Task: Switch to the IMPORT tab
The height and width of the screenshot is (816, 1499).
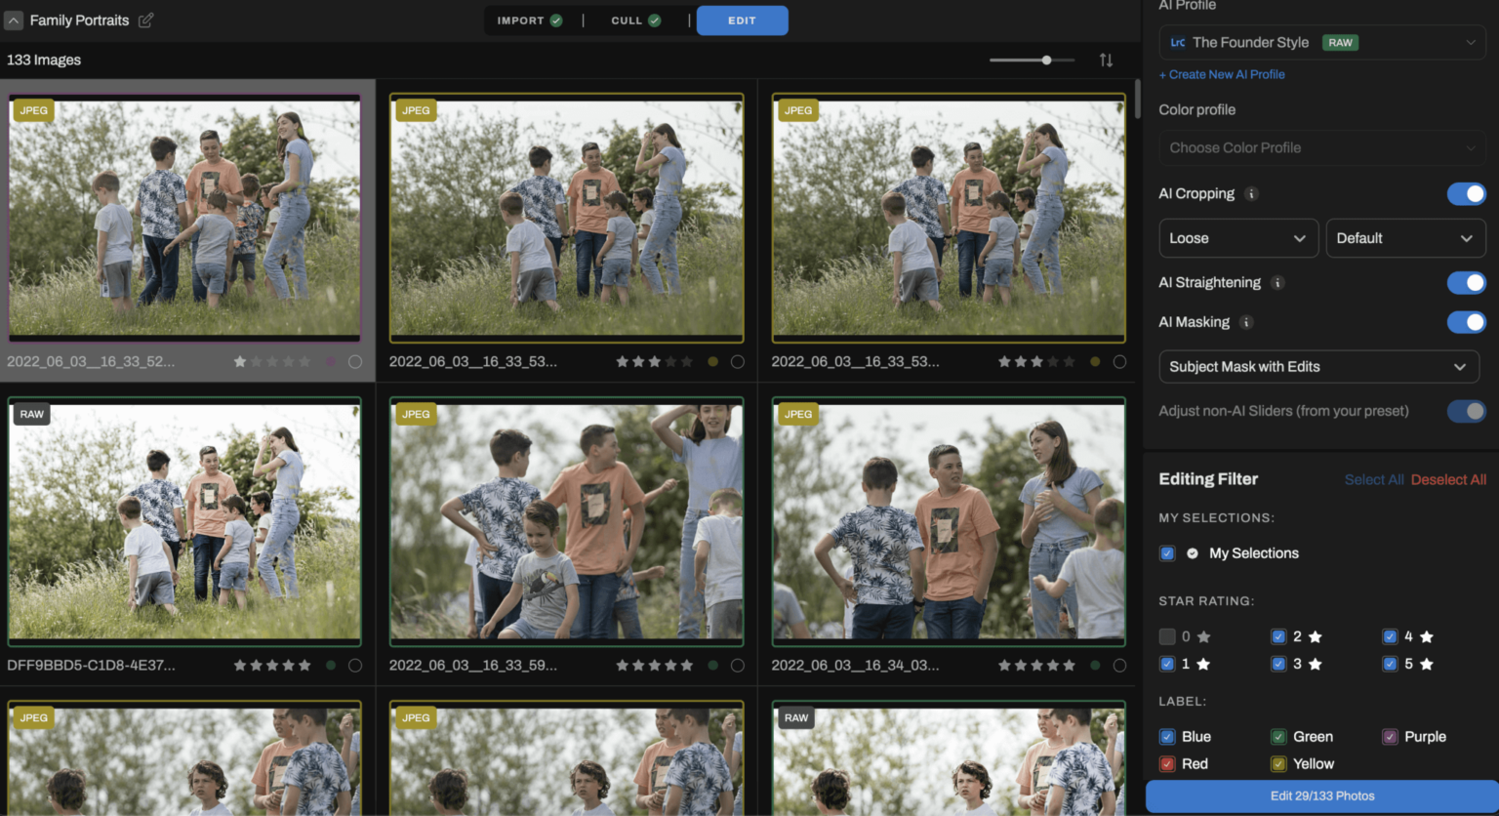Action: pos(530,20)
